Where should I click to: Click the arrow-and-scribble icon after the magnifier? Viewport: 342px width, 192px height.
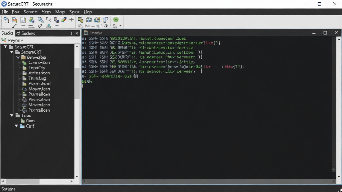pyautogui.click(x=48, y=20)
